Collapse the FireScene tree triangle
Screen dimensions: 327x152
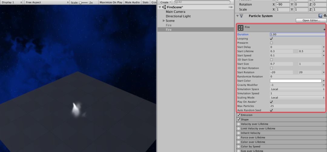(x=160, y=7)
